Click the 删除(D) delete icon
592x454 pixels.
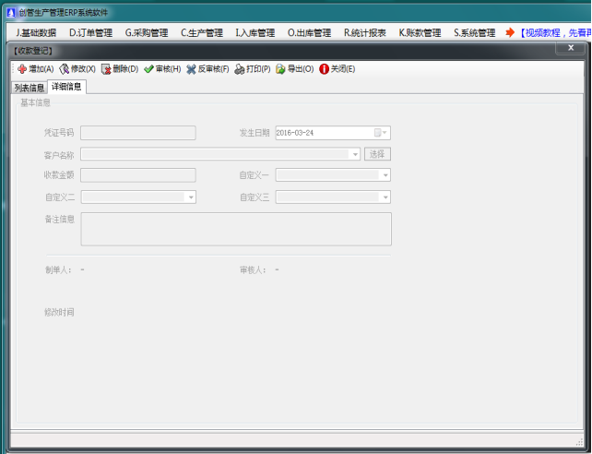point(106,69)
